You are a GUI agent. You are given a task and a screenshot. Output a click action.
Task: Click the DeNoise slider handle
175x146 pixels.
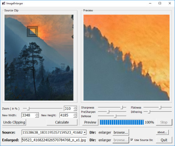coord(115,116)
